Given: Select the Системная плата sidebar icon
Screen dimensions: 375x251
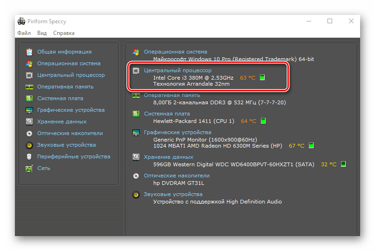Looking at the screenshot, I should pos(29,98).
